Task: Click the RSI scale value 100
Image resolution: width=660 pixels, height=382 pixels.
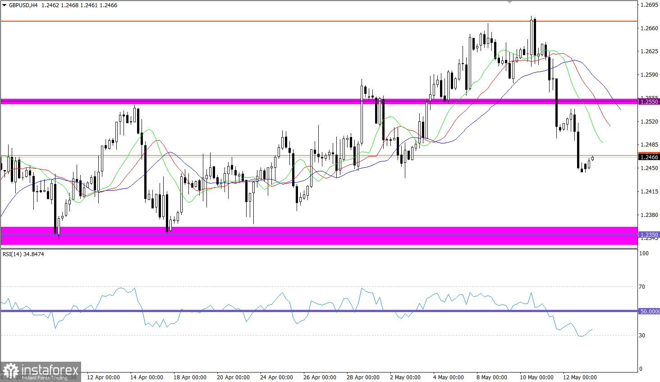Action: coord(644,254)
